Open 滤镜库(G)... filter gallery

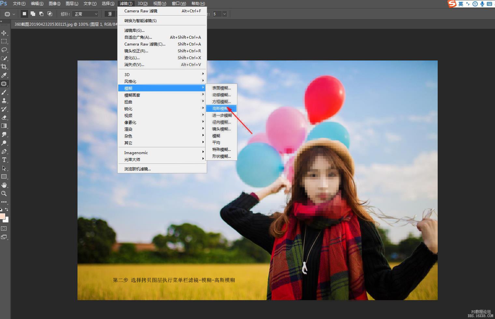pyautogui.click(x=162, y=30)
